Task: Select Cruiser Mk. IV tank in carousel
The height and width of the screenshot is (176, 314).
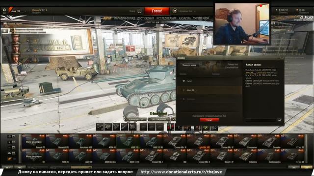Action: point(222,141)
